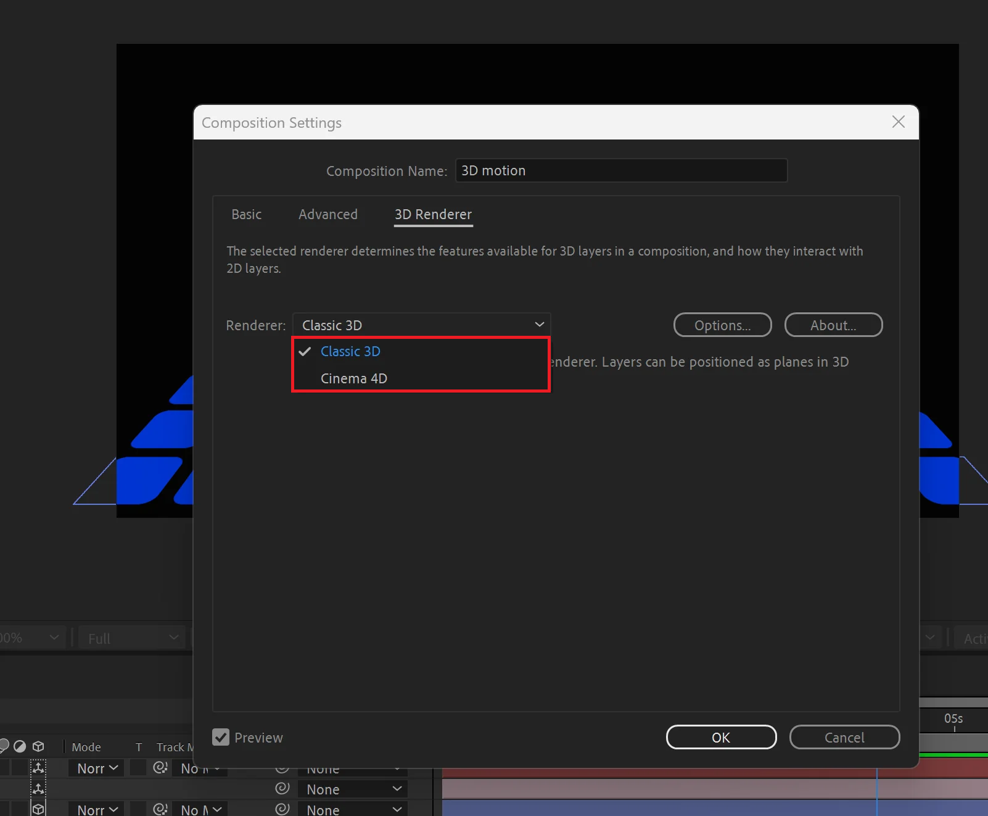Open parent None dropdown on bottom layer row

353,809
